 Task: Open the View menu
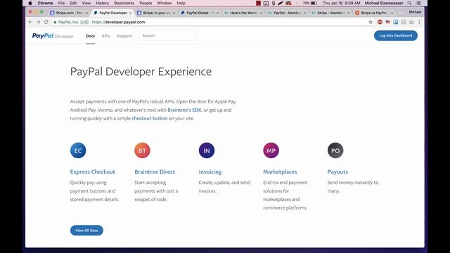[86, 3]
